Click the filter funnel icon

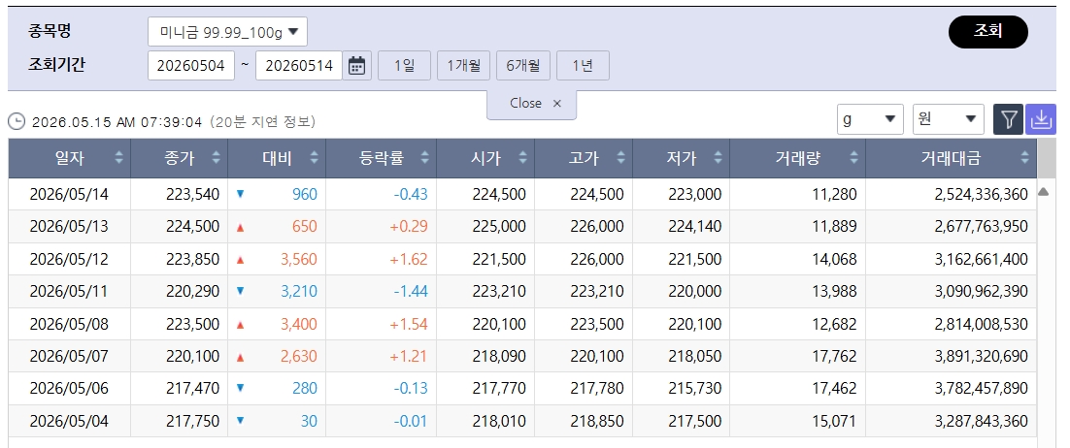[1008, 119]
